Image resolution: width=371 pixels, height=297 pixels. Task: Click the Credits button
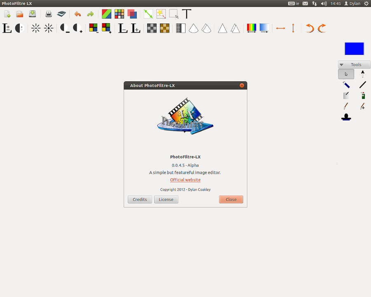point(140,199)
